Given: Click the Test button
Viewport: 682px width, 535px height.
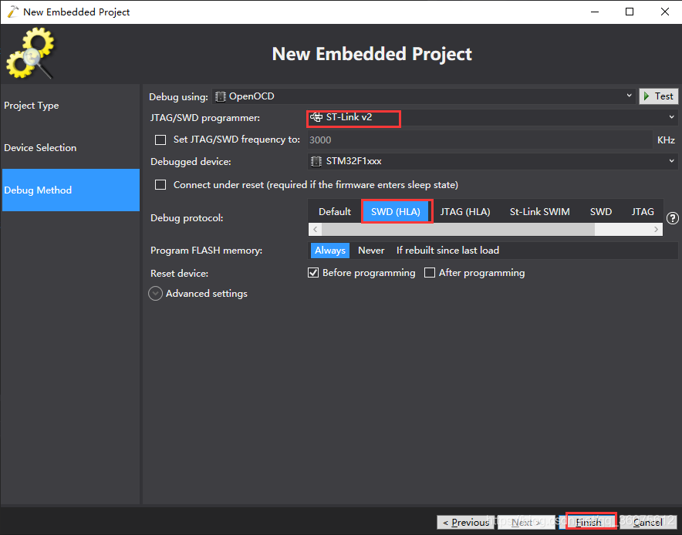Looking at the screenshot, I should 659,96.
